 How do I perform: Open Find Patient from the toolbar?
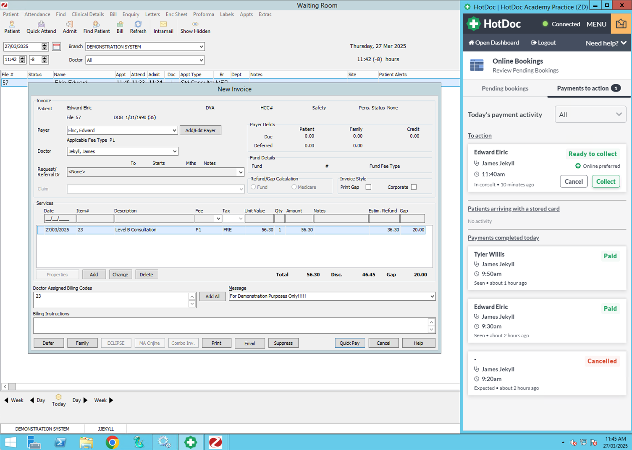tap(97, 27)
